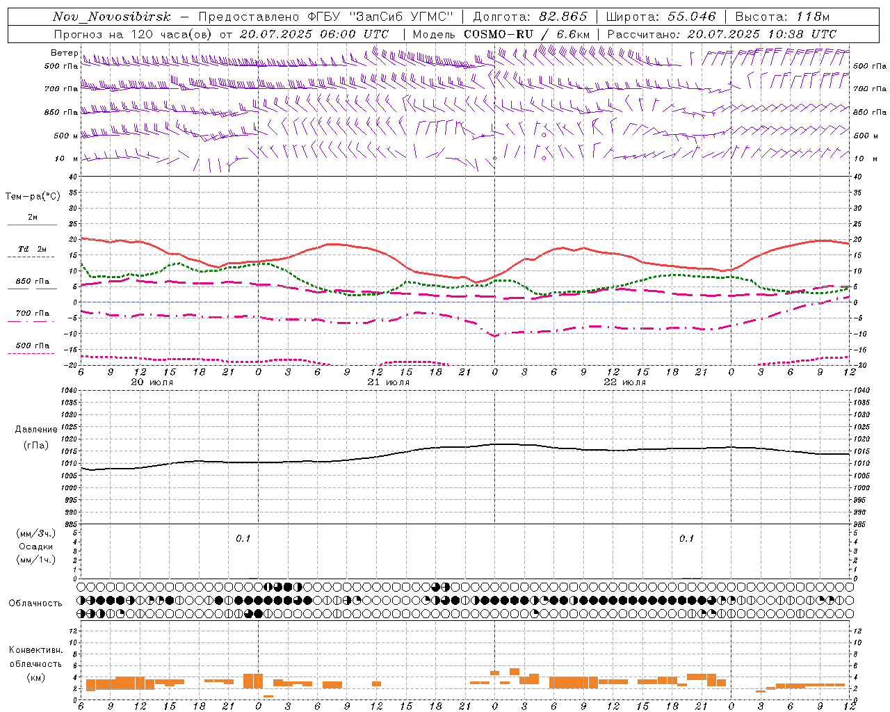Viewport: 890px width, 712px height.
Task: Click the 500 м wind level label on left axis
Action: pos(66,136)
